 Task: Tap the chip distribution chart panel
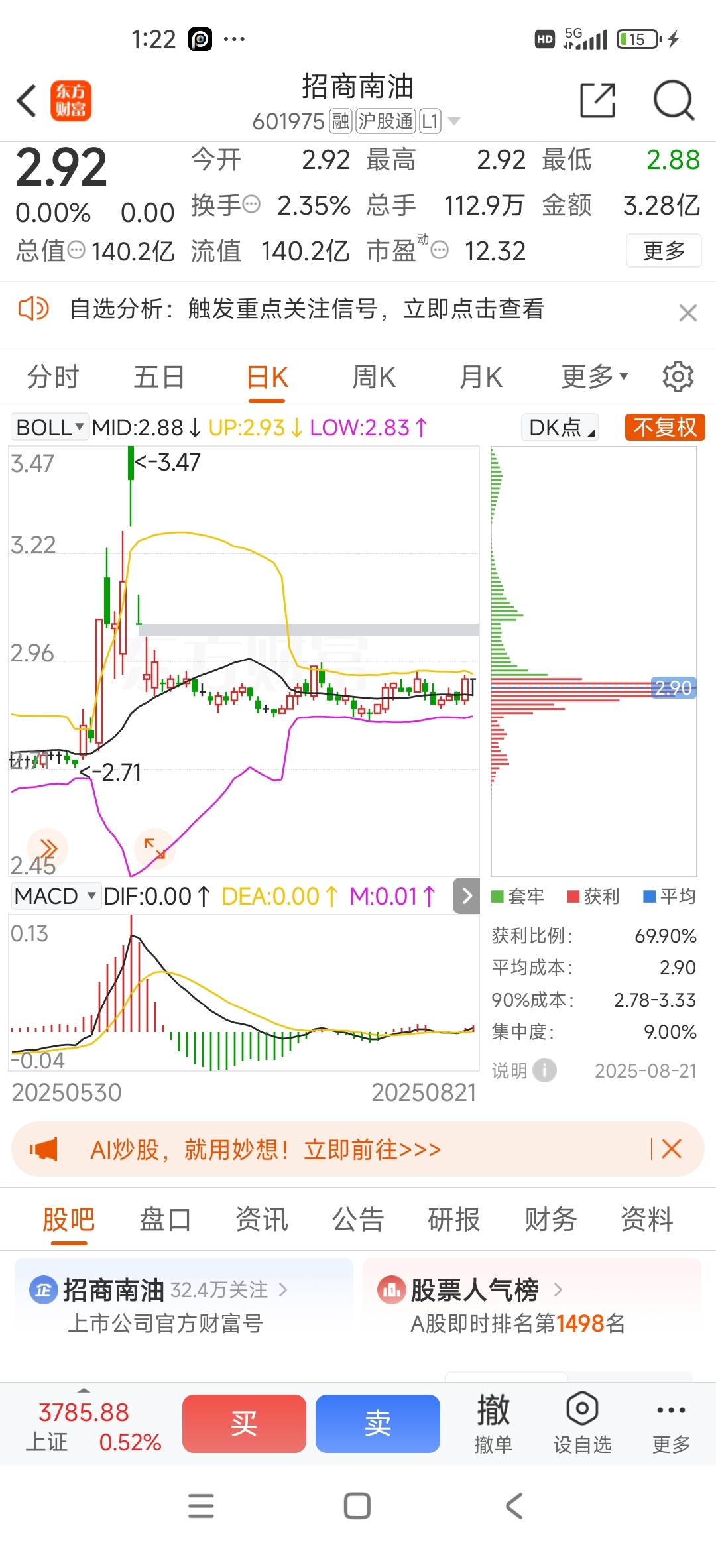click(594, 661)
